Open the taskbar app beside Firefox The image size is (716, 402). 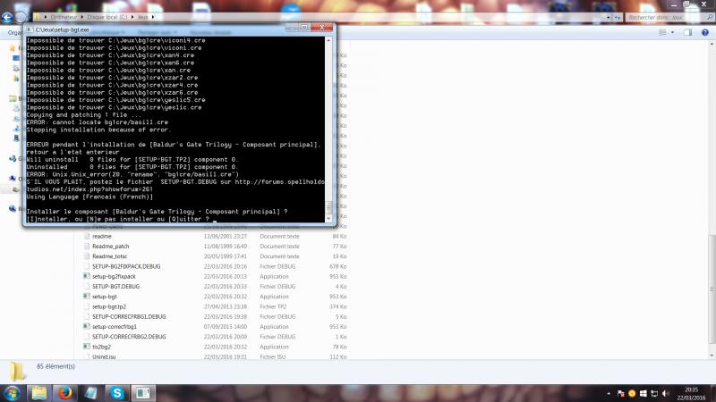(91, 393)
